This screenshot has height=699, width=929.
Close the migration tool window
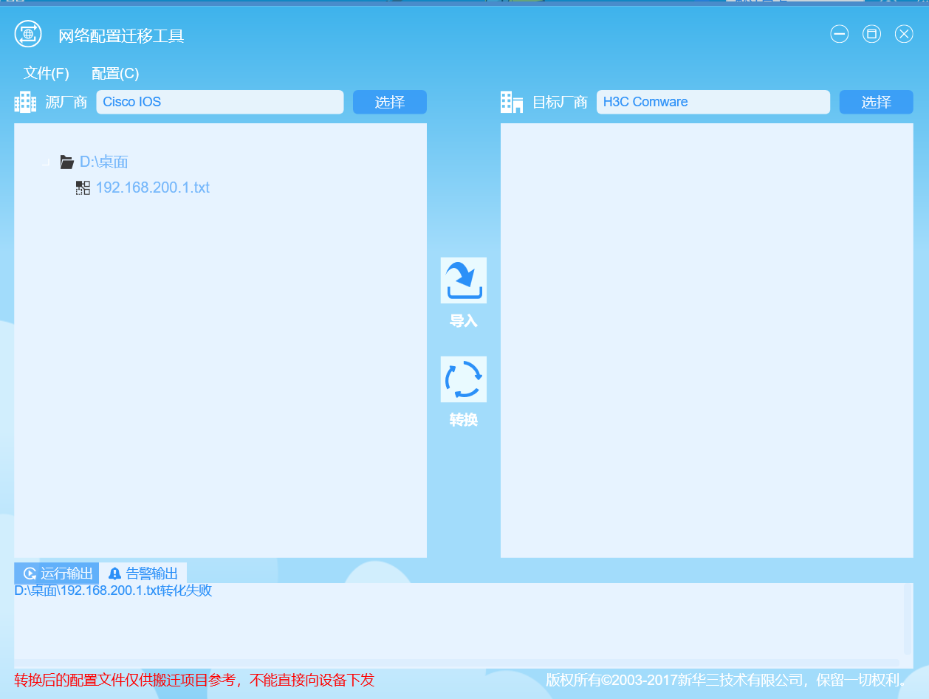click(904, 34)
